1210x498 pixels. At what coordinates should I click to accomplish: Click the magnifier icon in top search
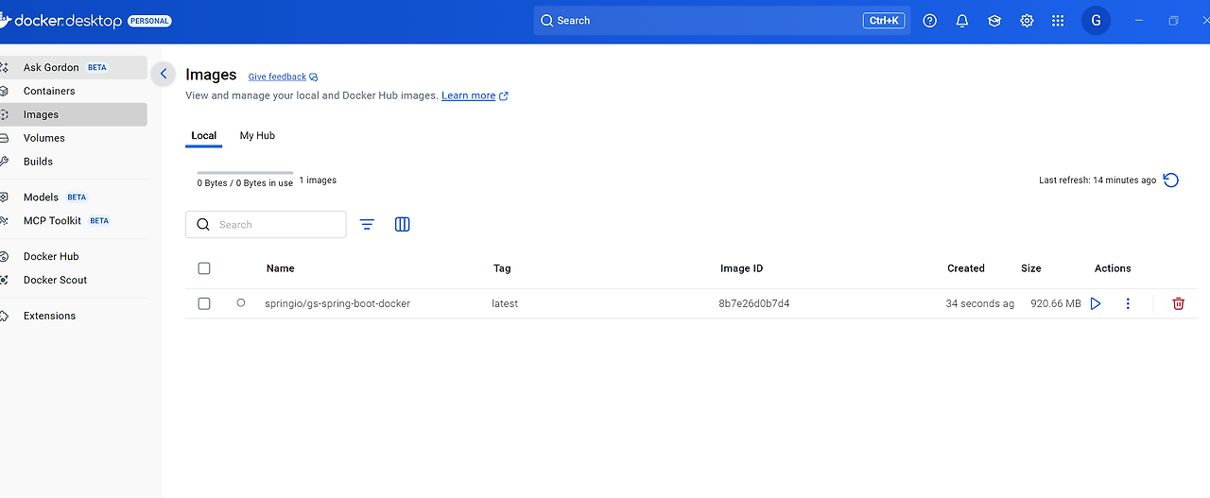tap(547, 21)
